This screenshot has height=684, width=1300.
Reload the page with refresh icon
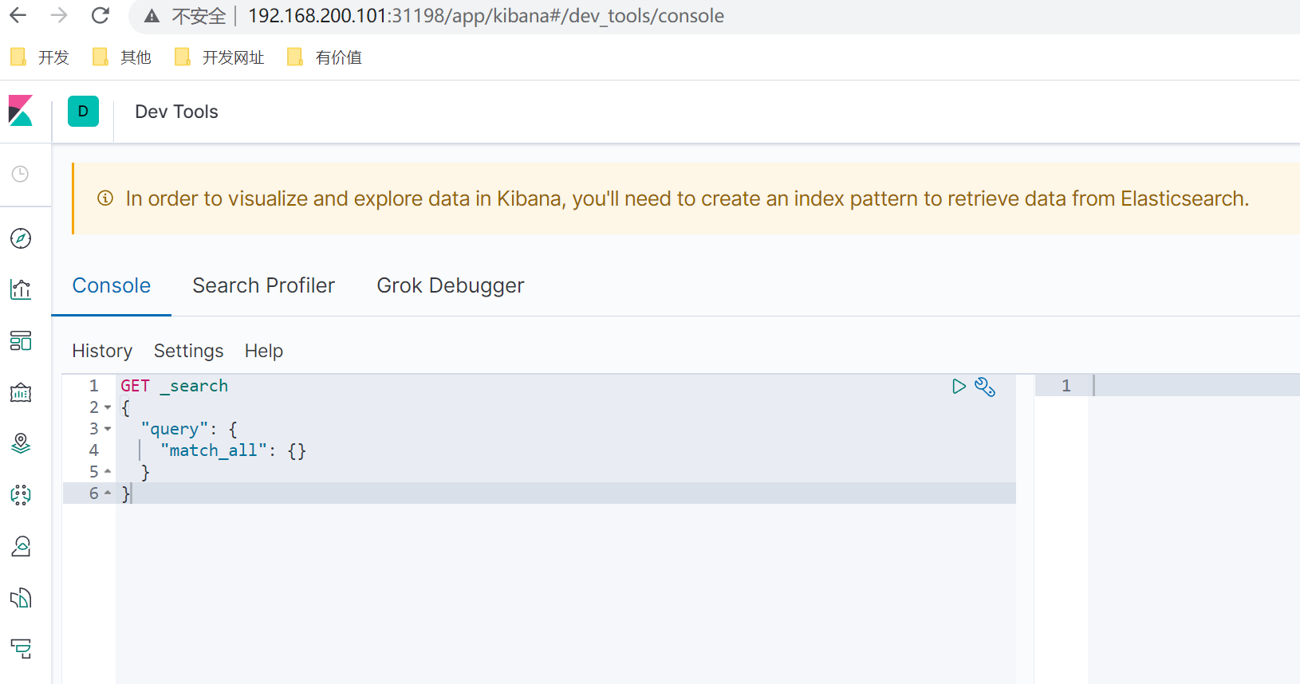click(100, 15)
